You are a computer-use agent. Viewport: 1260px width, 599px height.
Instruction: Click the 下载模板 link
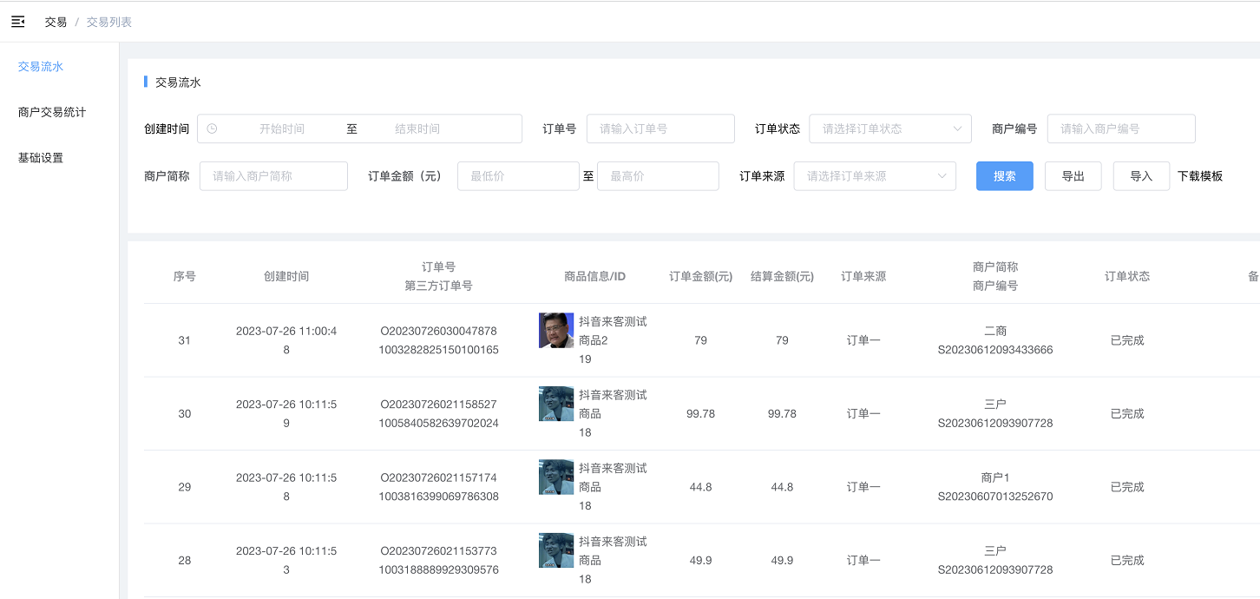coord(1200,176)
